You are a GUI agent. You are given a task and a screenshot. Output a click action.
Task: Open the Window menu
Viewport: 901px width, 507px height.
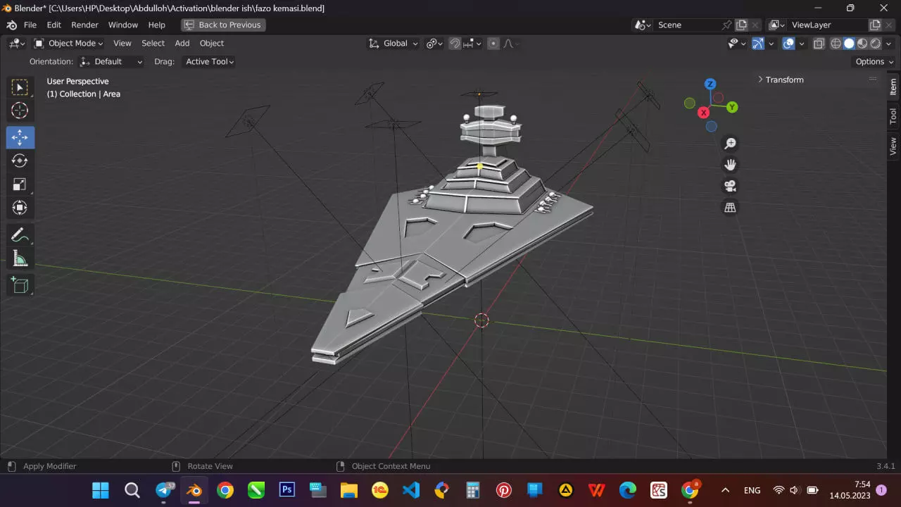click(123, 25)
